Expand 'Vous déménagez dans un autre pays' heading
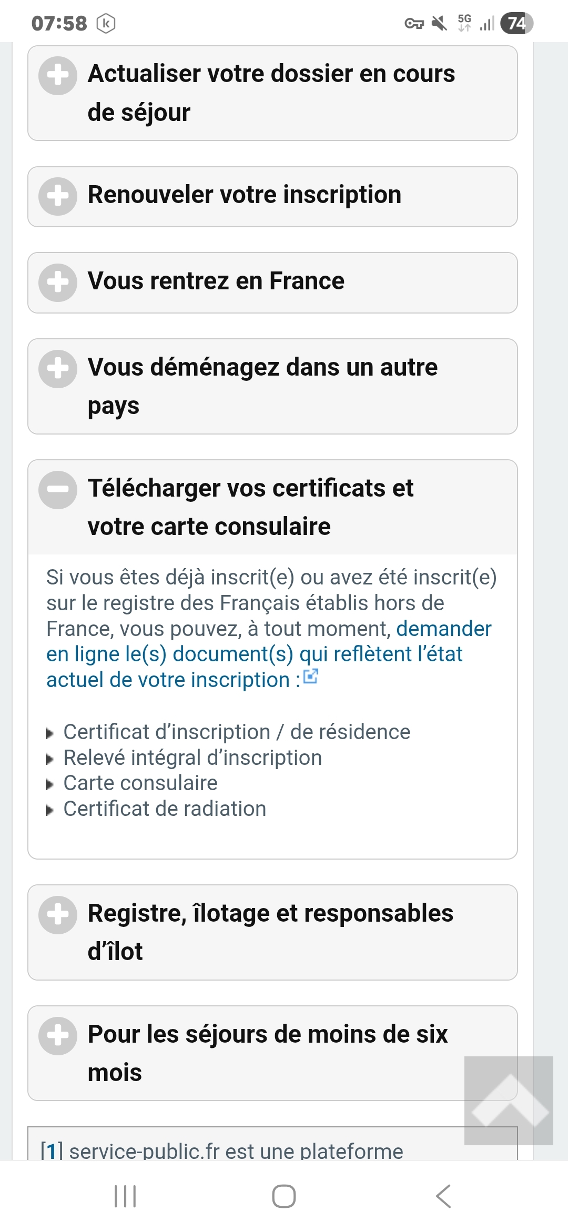The image size is (568, 1231). [x=262, y=386]
